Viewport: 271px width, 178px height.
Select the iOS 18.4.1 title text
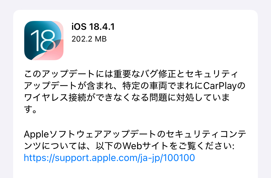(x=93, y=27)
